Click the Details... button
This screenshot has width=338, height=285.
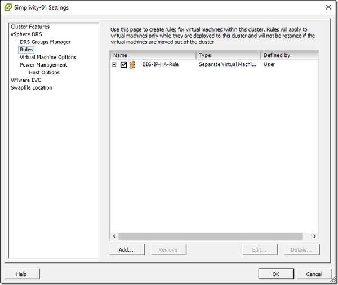pyautogui.click(x=302, y=249)
